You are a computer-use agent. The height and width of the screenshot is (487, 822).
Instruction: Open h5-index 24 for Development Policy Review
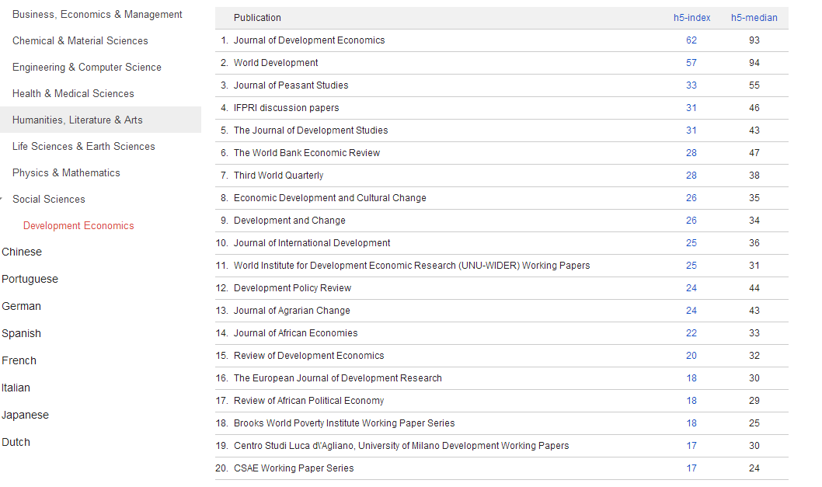[x=691, y=288]
